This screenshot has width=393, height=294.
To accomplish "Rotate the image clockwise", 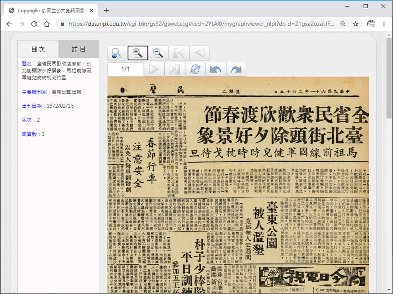I will click(x=236, y=69).
